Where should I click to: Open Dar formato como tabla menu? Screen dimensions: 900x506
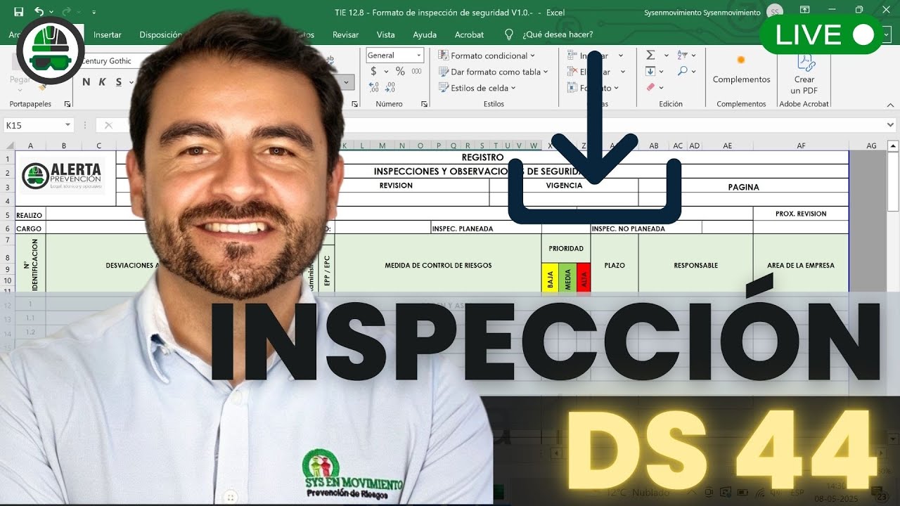(x=493, y=72)
